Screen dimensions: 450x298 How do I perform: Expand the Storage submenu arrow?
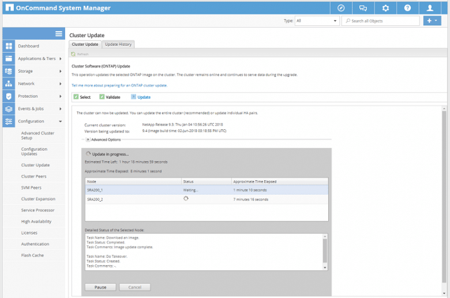(61, 71)
